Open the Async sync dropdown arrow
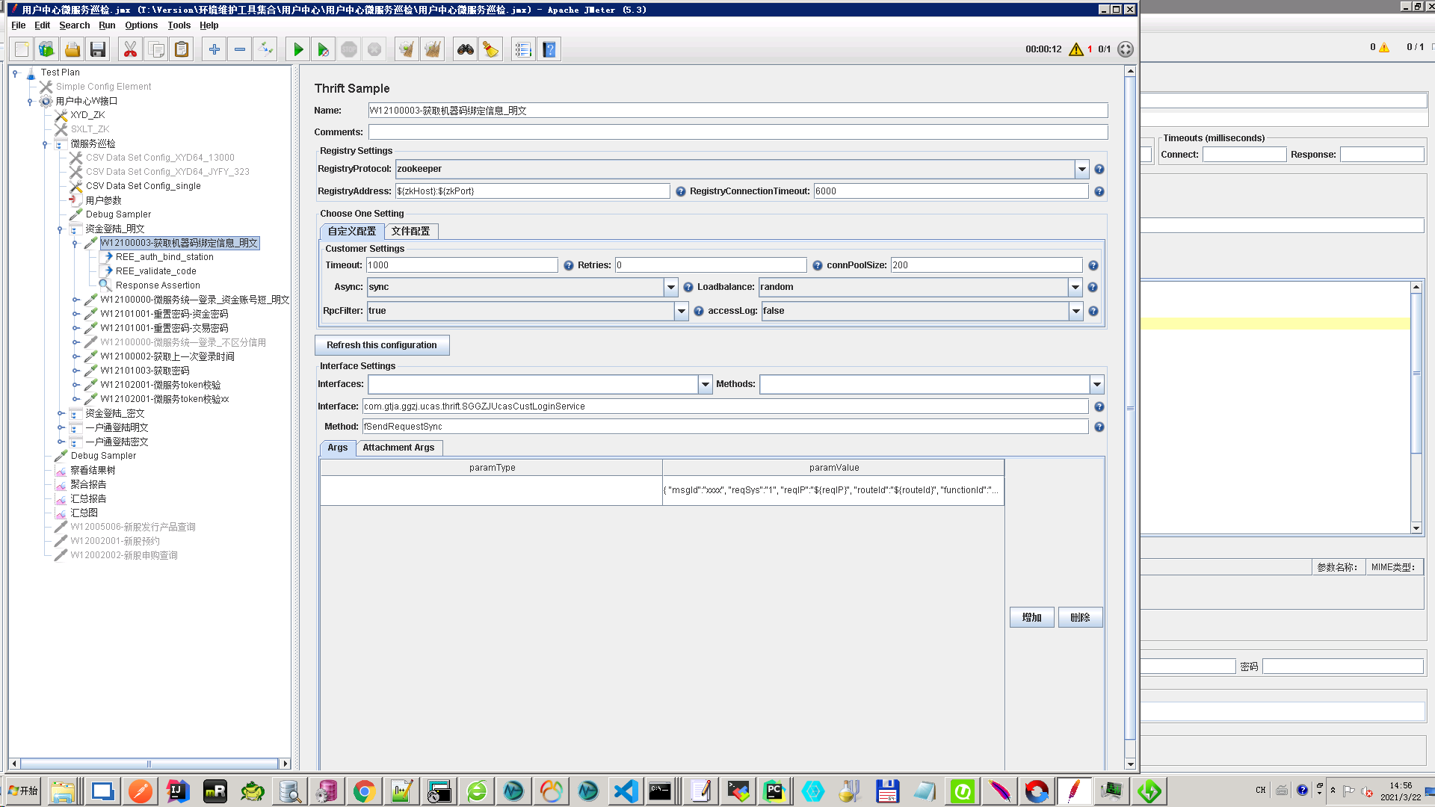1435x807 pixels. pyautogui.click(x=670, y=288)
